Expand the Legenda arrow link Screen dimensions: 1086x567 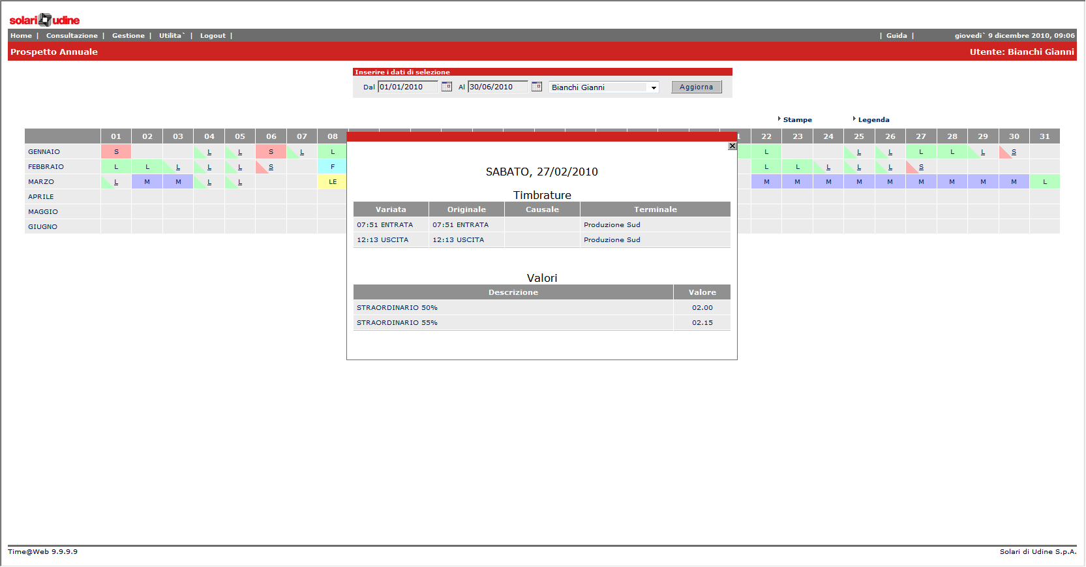coord(871,119)
